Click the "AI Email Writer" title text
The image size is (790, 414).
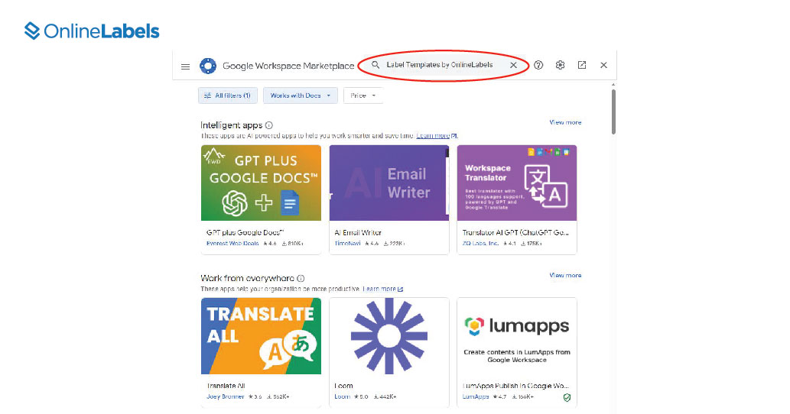358,232
